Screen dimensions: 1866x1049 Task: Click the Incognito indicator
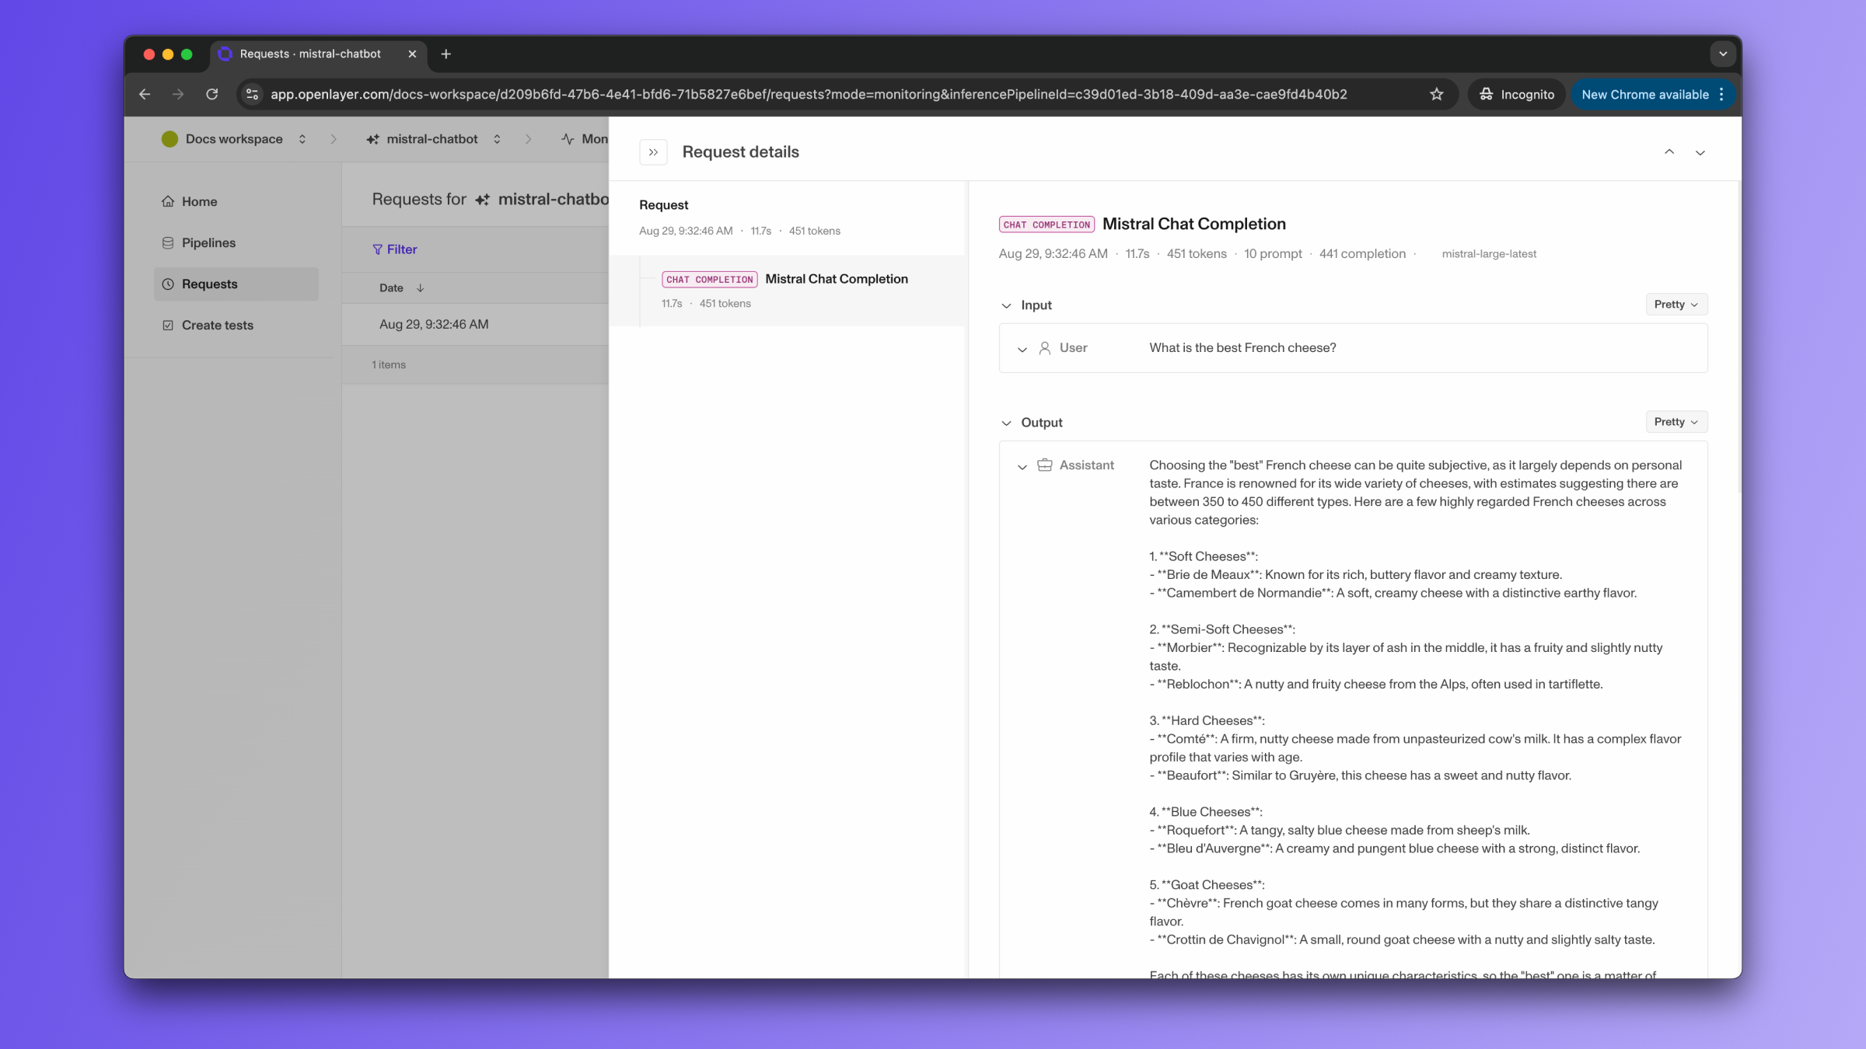pos(1516,94)
